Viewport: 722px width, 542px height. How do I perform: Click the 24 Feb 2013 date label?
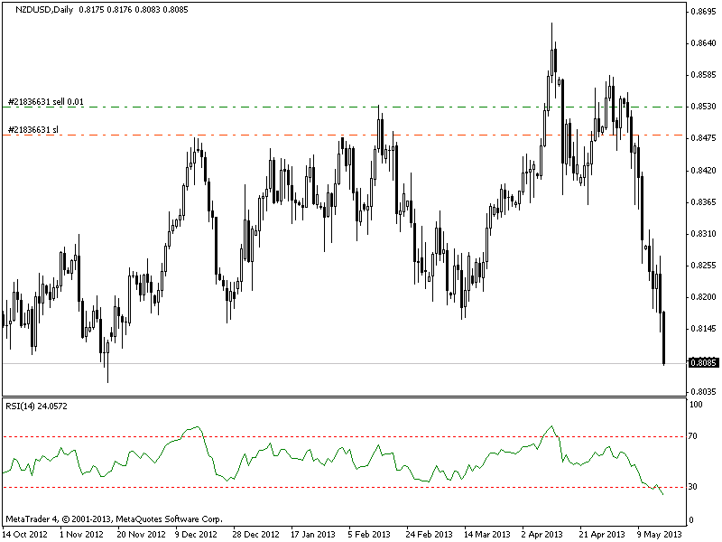click(430, 534)
